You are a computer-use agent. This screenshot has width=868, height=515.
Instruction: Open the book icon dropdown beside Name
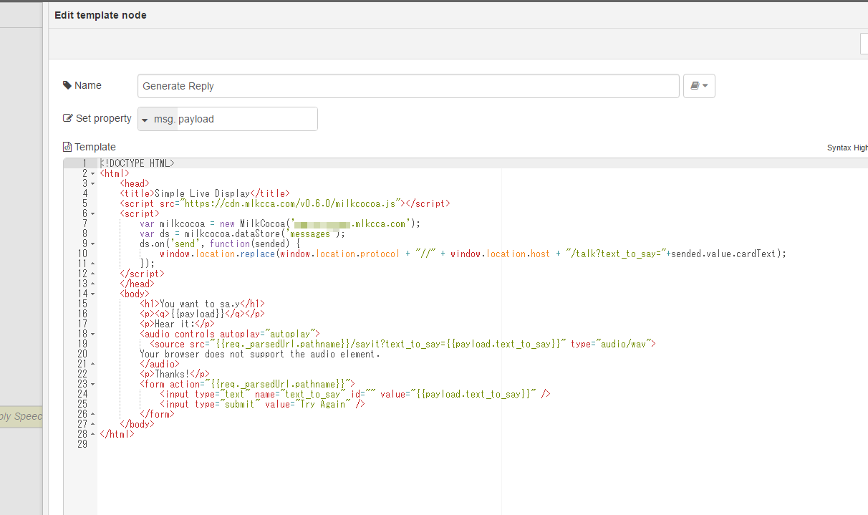tap(699, 86)
